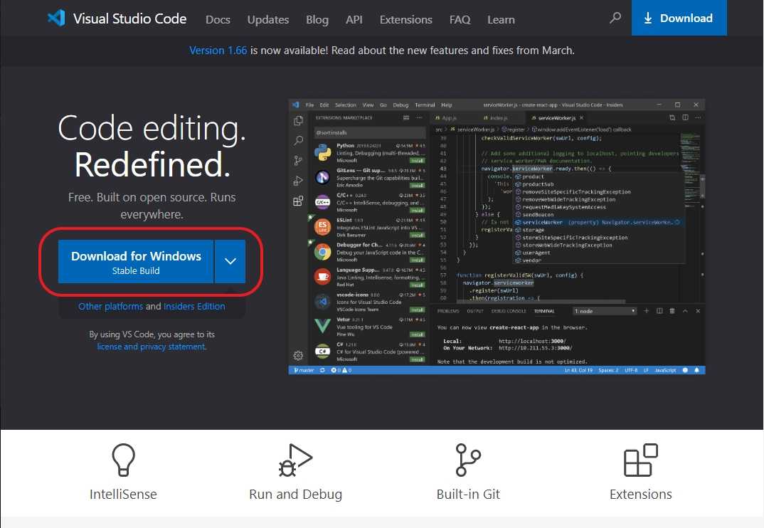Click the Built-in Git branch icon
The image size is (764, 528).
(x=468, y=460)
